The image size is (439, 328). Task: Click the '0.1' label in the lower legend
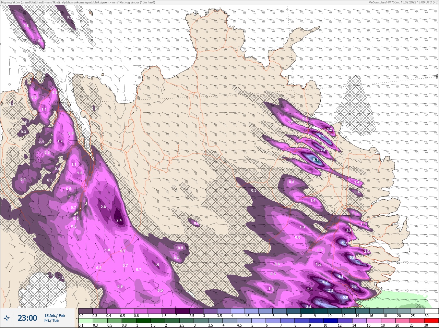point(81,325)
